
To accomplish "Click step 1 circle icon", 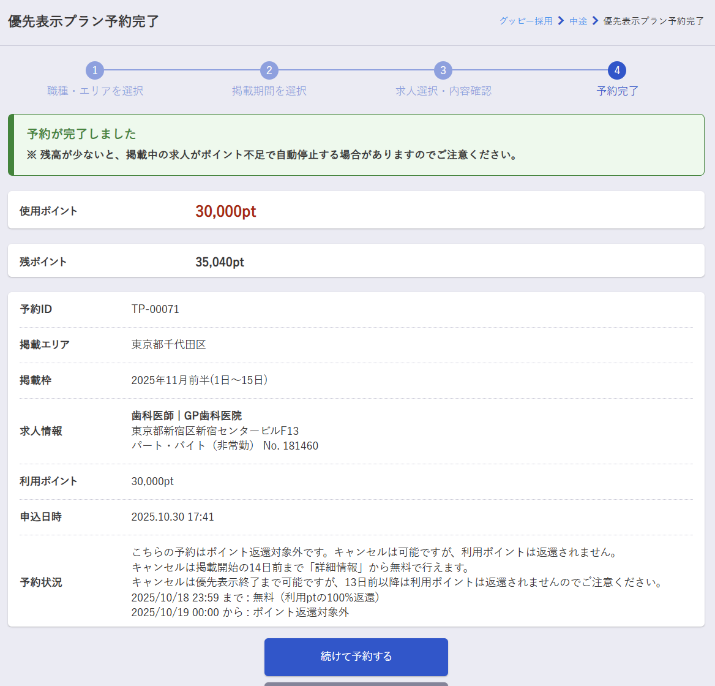I will (95, 70).
